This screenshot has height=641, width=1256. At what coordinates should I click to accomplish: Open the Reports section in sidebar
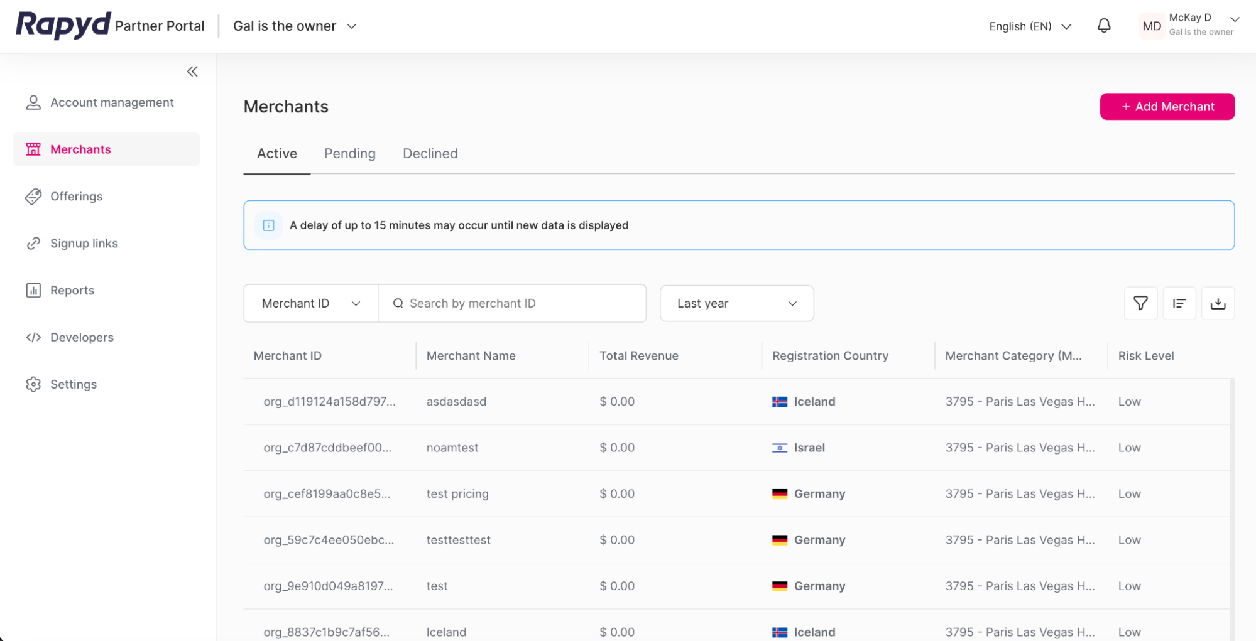point(72,290)
